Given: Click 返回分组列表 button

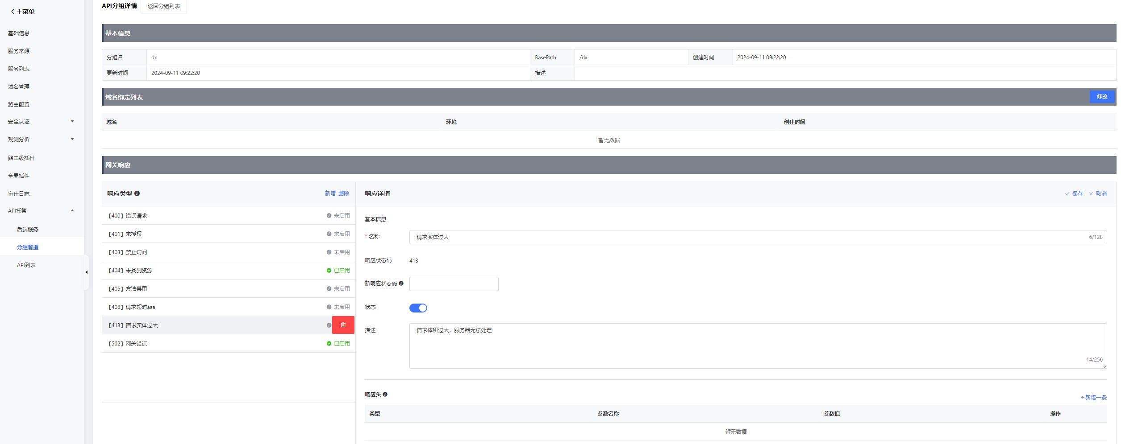Looking at the screenshot, I should click(163, 6).
